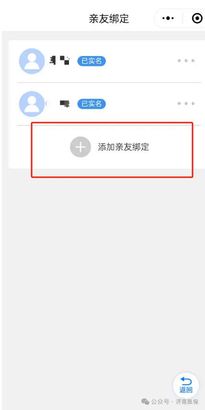Click the gray plus circle icon

click(80, 147)
